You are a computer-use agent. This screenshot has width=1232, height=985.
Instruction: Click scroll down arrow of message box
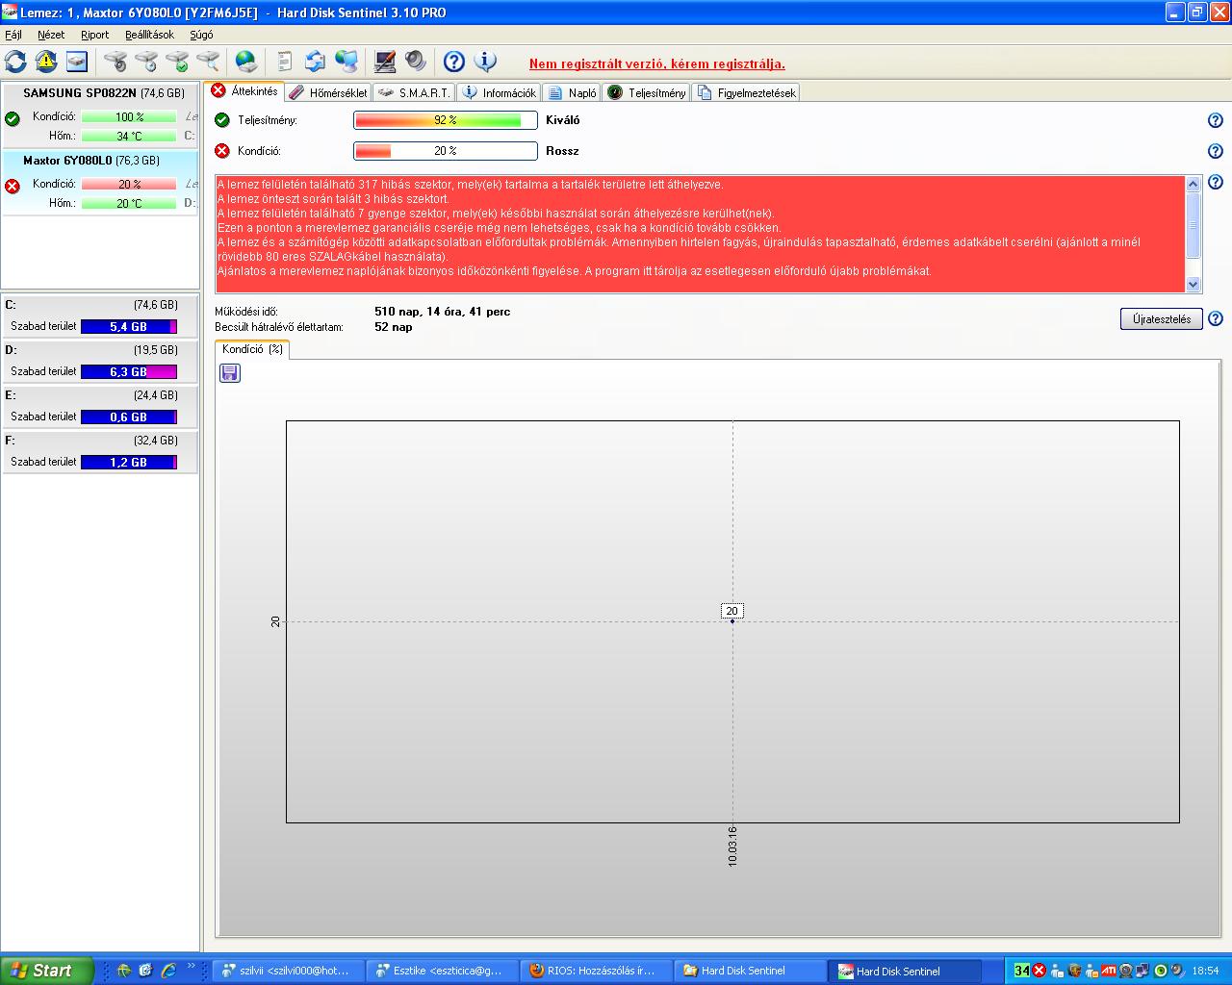coord(1193,284)
